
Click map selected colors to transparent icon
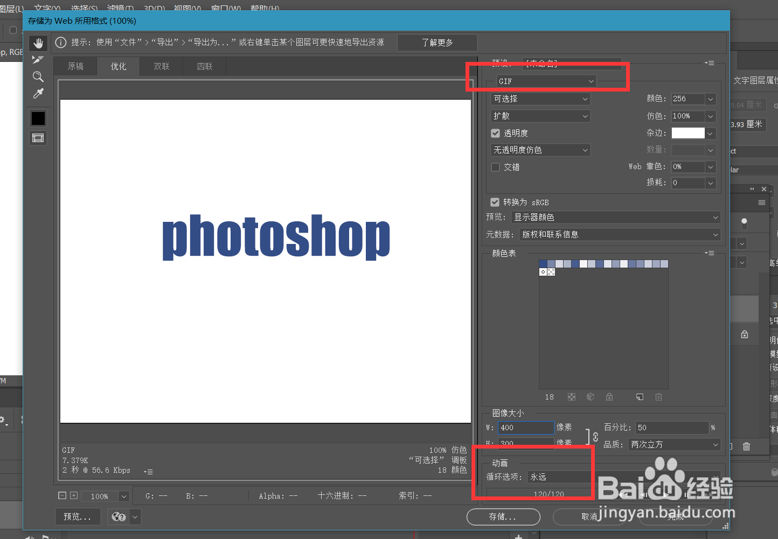(x=571, y=397)
